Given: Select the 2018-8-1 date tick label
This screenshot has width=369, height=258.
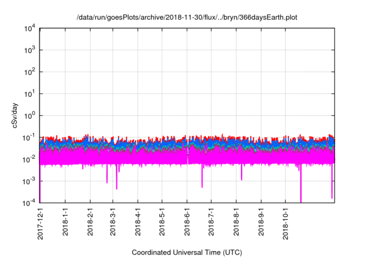Looking at the screenshot, I should tap(236, 222).
